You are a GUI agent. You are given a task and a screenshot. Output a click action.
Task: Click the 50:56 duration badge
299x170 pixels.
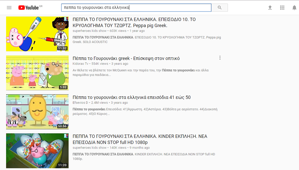point(62,126)
